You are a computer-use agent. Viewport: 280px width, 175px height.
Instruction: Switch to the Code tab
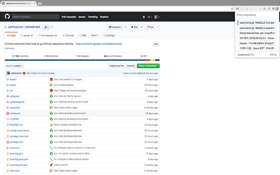click(11, 35)
